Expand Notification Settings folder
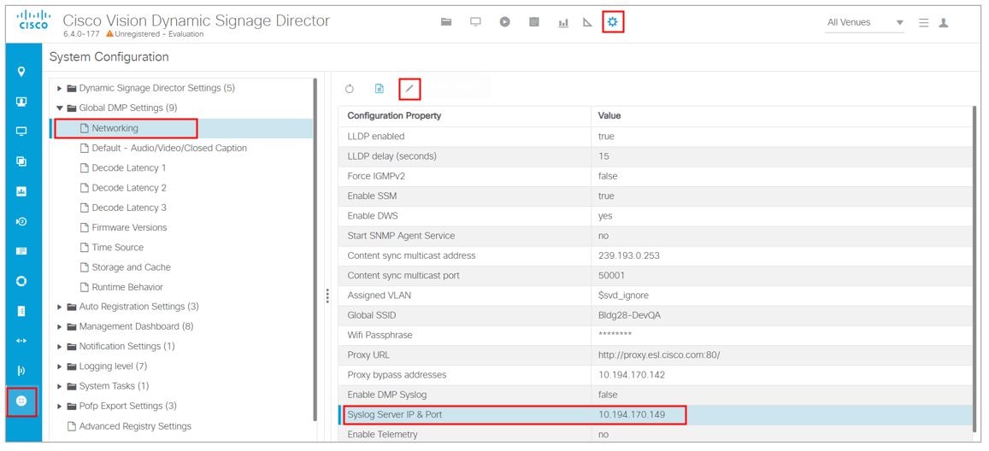Image resolution: width=989 pixels, height=451 pixels. coord(60,347)
